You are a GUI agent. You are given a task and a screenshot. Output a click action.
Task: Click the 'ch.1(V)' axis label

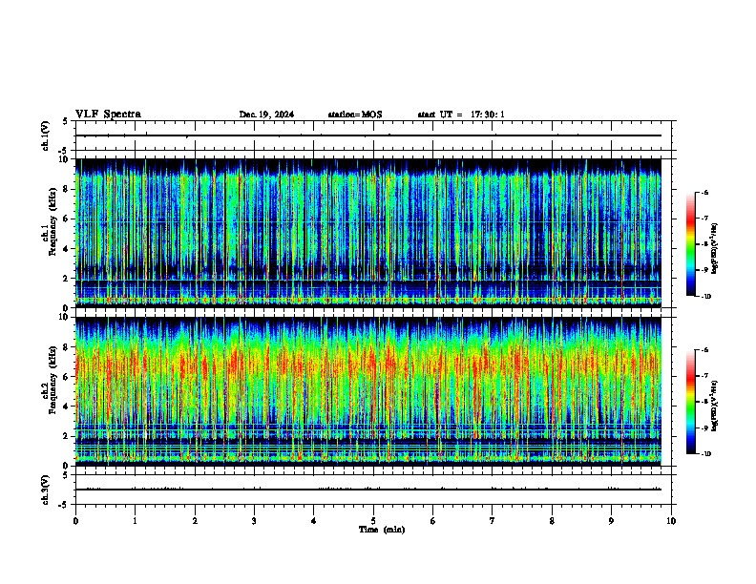tap(46, 136)
